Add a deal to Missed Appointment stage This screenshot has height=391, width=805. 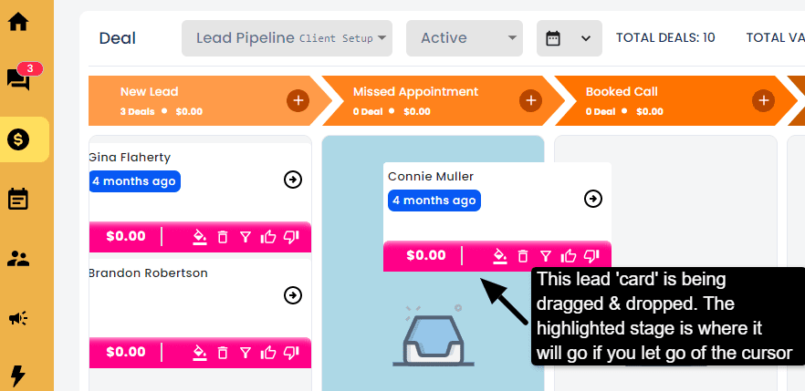point(531,100)
